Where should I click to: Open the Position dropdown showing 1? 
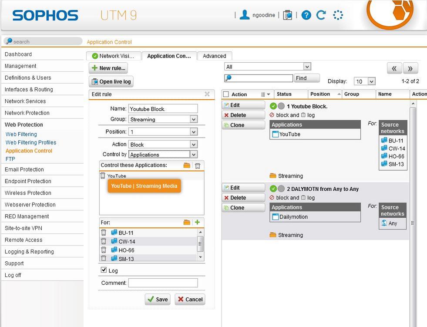(x=163, y=132)
